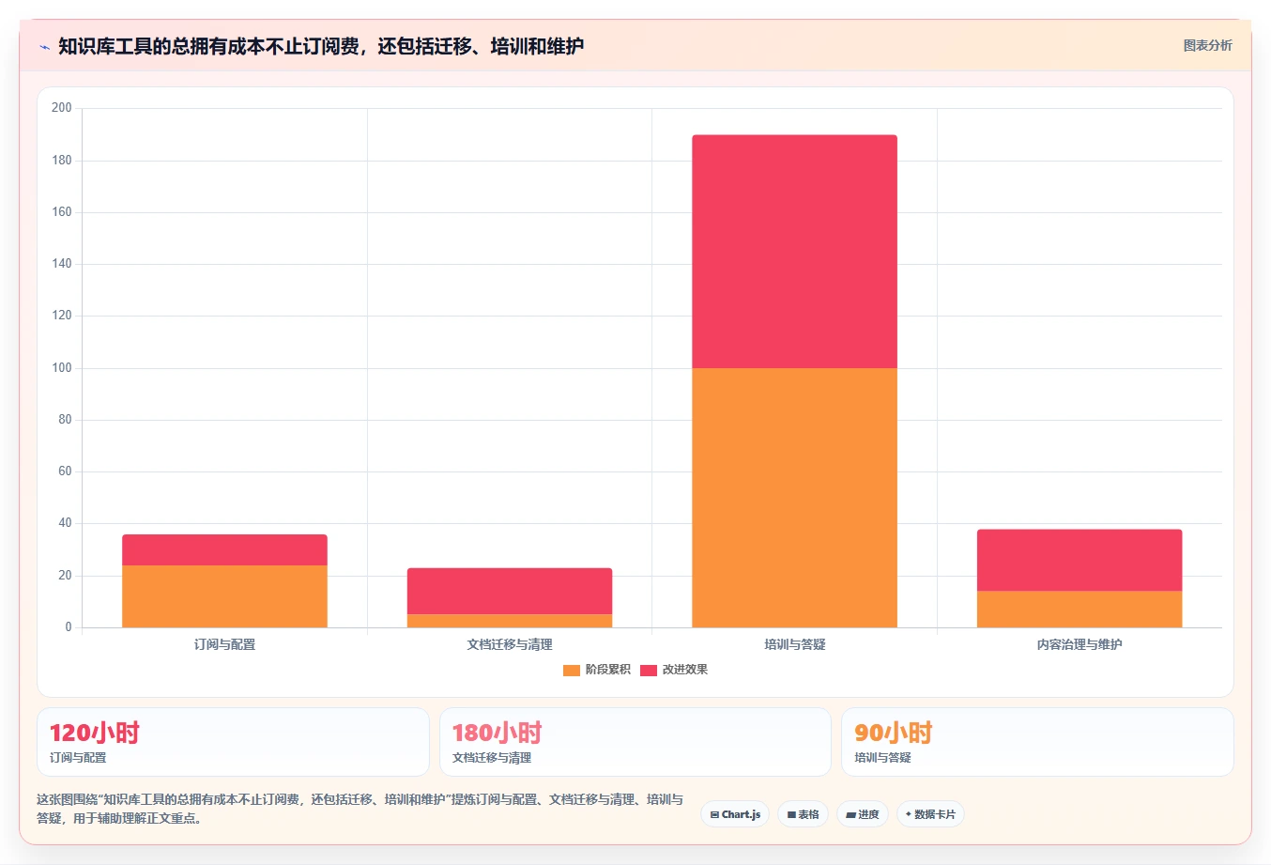Click the 订阅与配置 x-axis label
Screen dimensions: 1271x865
coord(224,644)
